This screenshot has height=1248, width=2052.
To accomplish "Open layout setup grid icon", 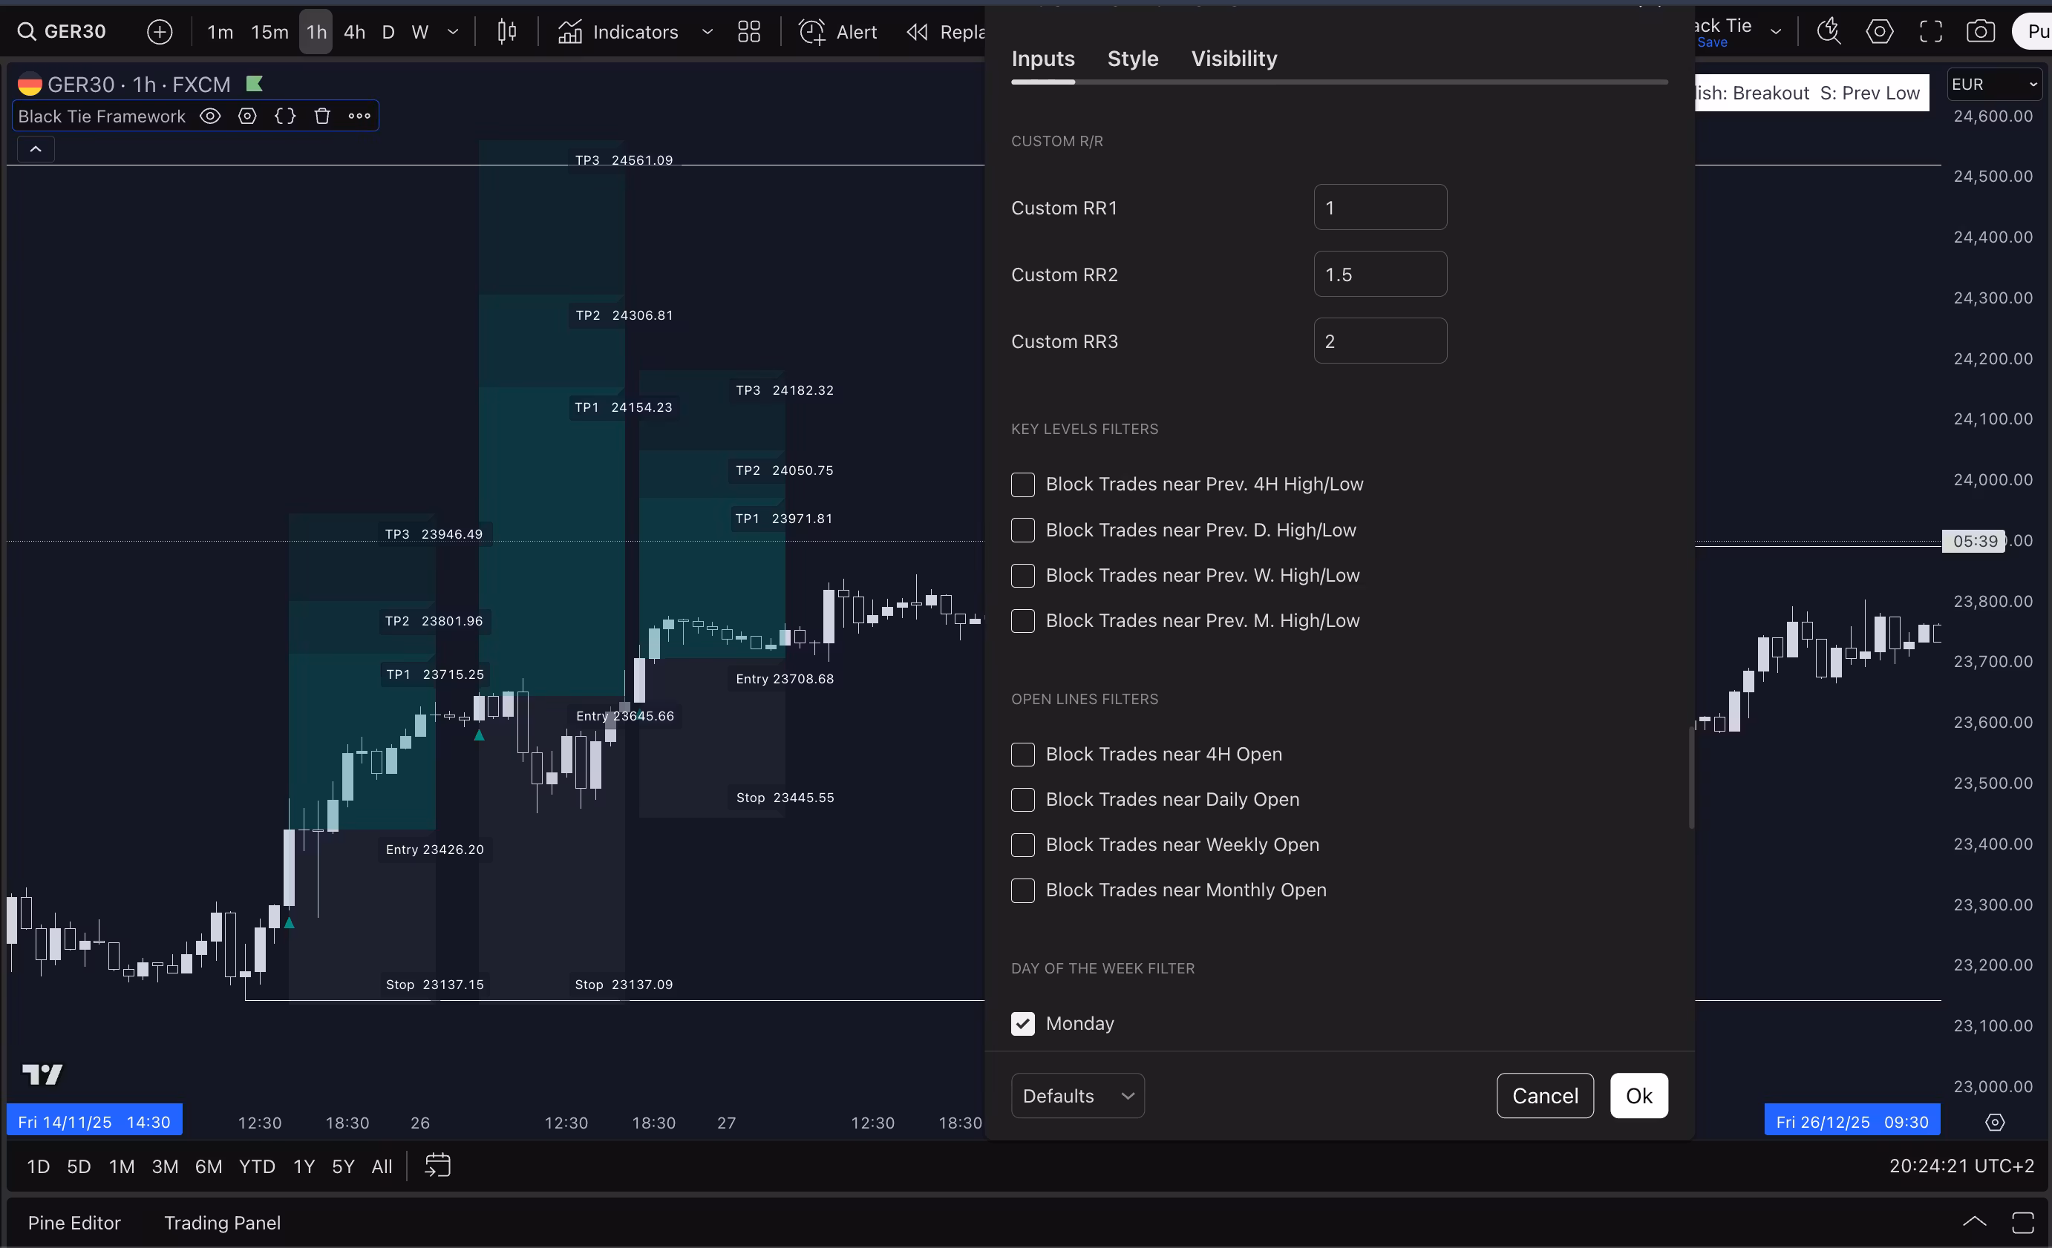I will pos(748,32).
